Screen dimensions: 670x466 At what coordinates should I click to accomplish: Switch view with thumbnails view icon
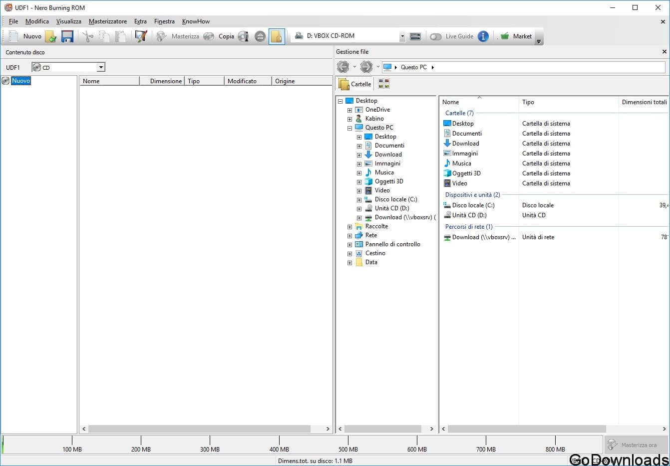coord(384,84)
